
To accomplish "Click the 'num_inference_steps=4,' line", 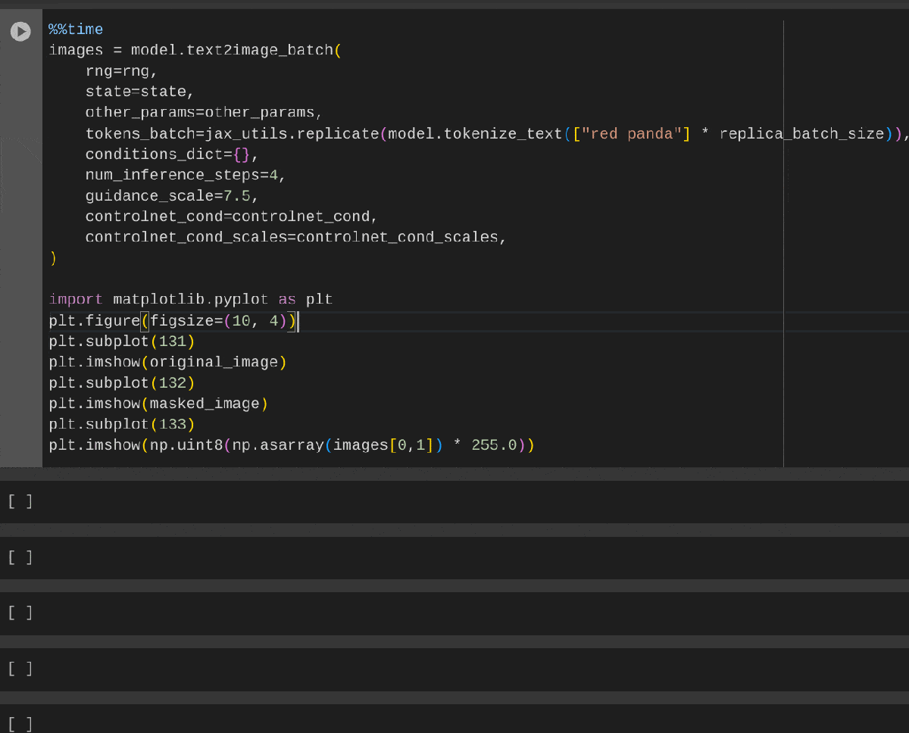I will (x=186, y=175).
